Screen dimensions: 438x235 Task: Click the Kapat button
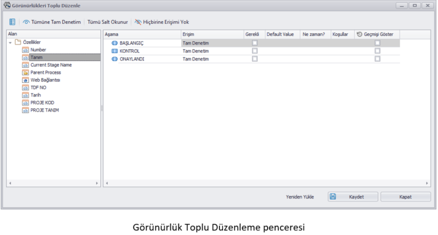pyautogui.click(x=405, y=197)
